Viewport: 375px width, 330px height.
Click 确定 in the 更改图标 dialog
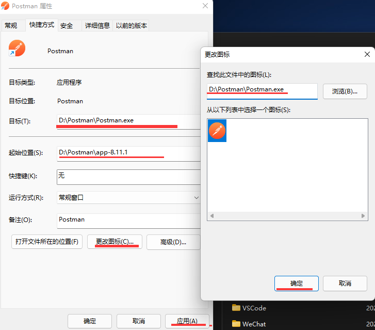point(297,284)
